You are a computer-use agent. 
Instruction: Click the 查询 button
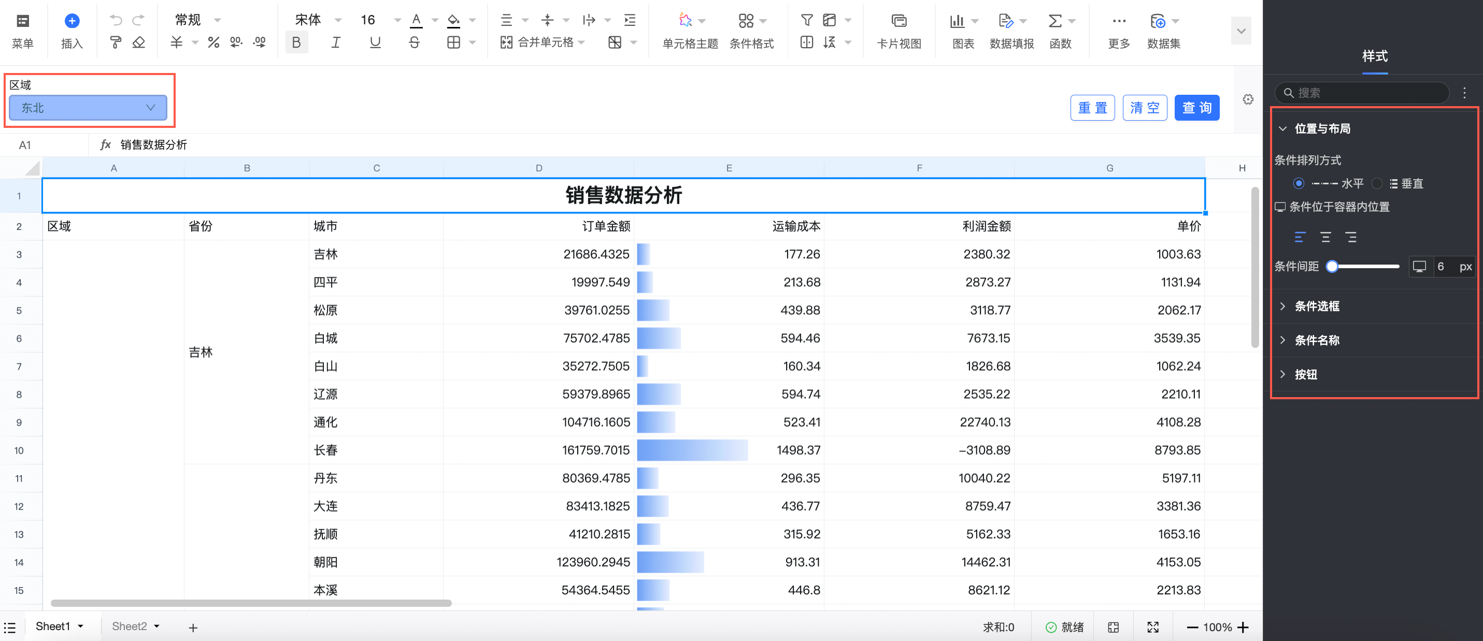[1197, 108]
